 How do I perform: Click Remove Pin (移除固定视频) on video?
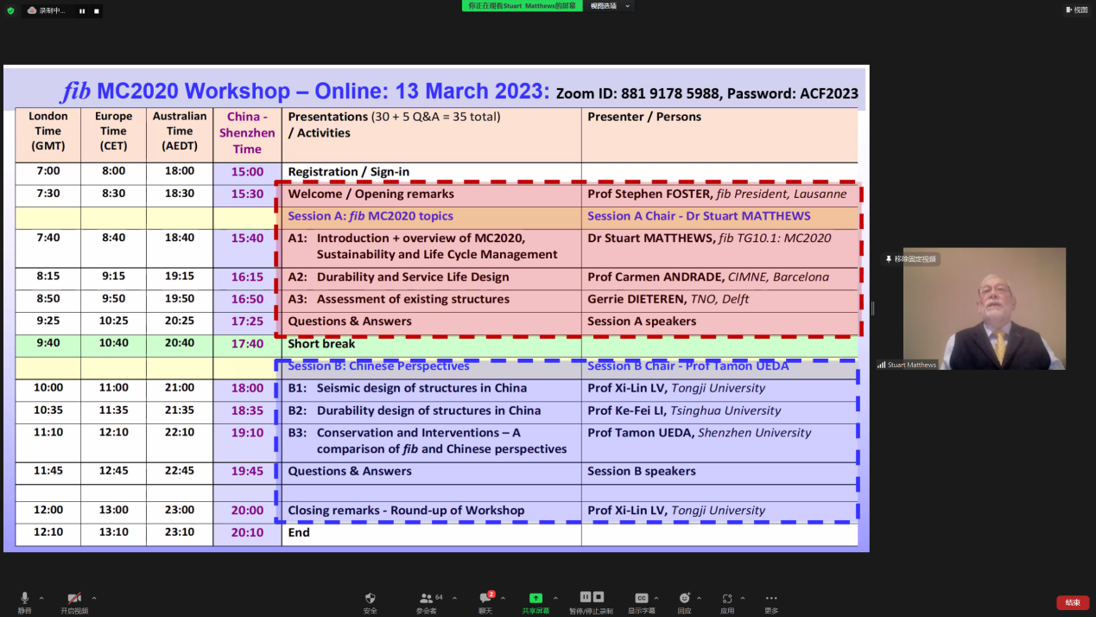coord(911,259)
